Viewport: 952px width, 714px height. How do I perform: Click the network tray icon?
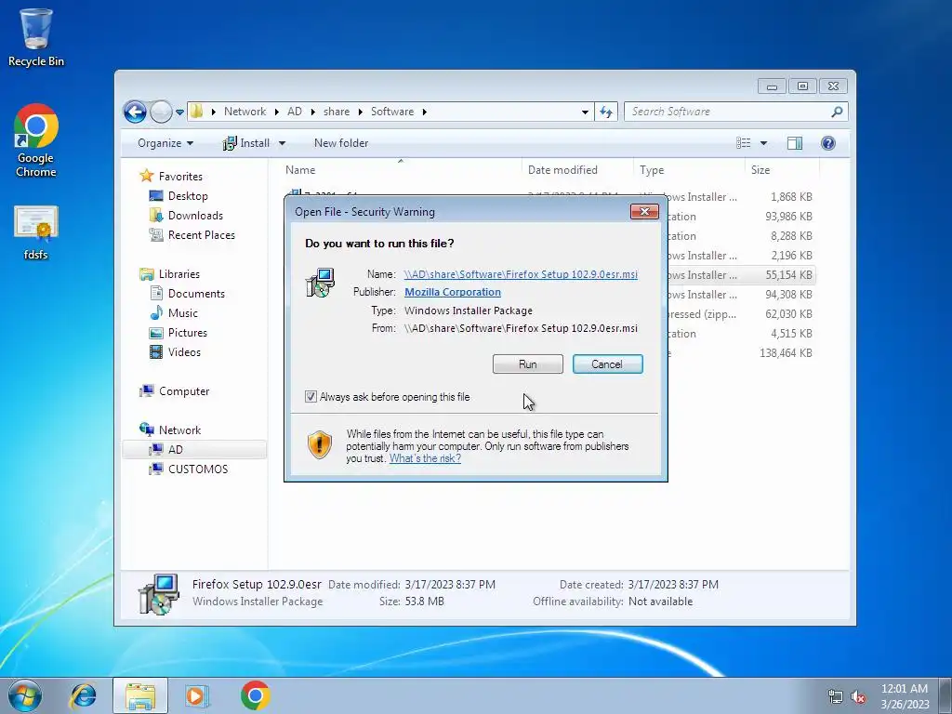[x=836, y=696]
